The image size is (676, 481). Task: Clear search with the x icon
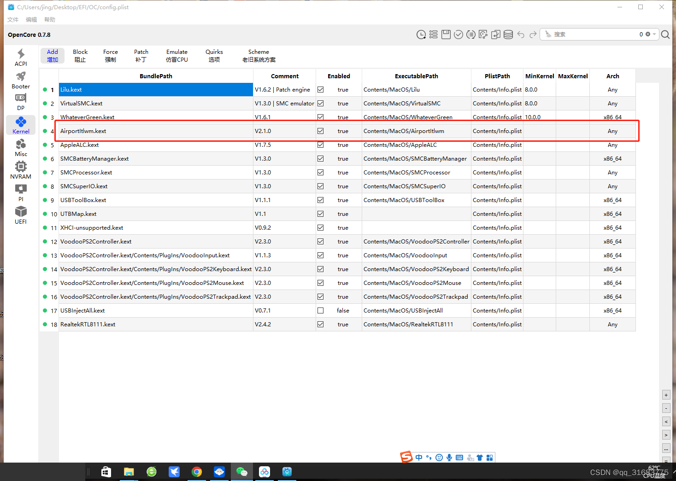coord(648,34)
